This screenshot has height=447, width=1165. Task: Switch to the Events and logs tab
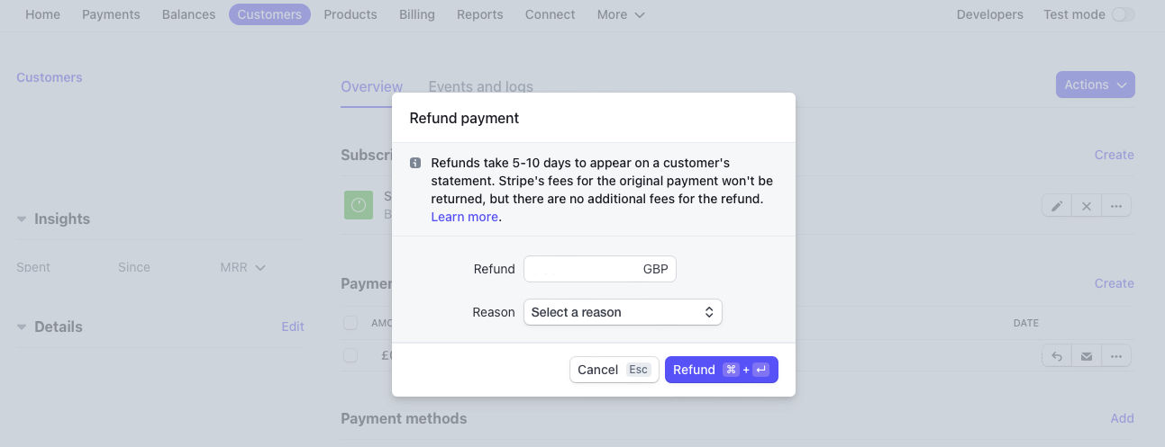coord(480,87)
